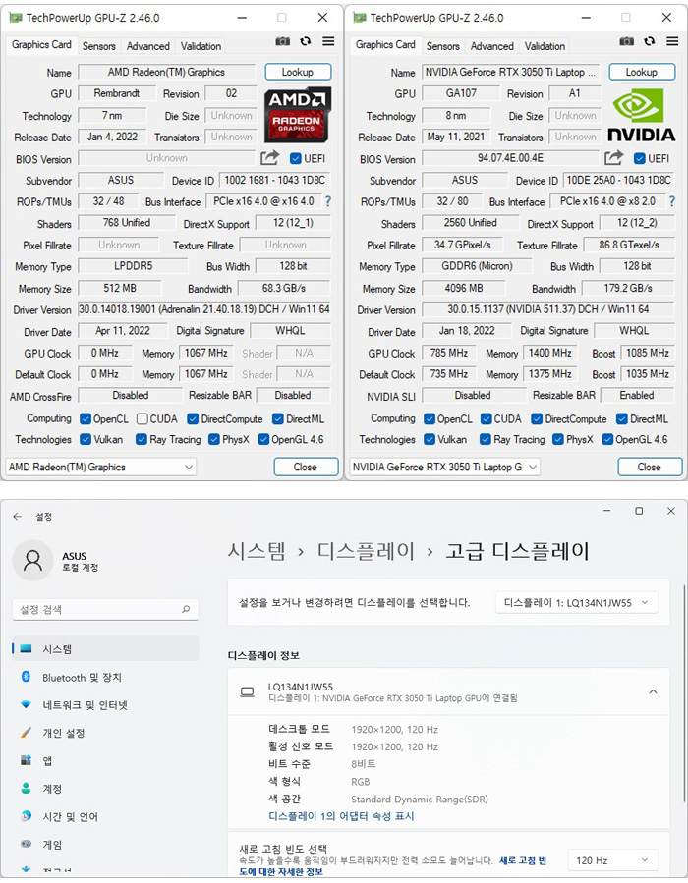Open 디스플레이 1: LQ134N1JW55 dropdown

(576, 602)
